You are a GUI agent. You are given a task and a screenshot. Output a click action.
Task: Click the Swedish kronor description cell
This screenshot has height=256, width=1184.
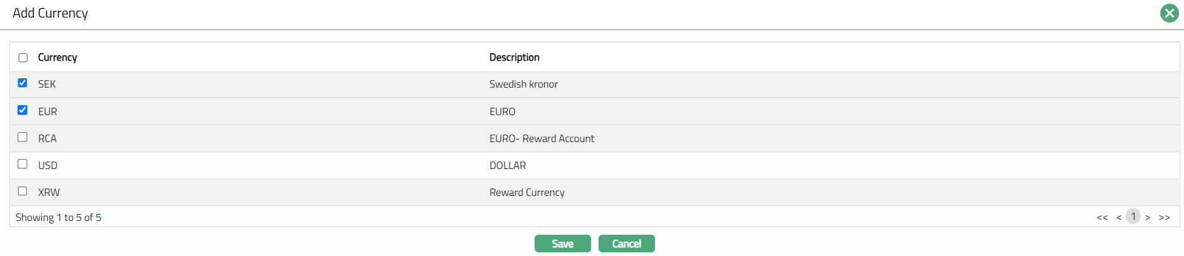coord(523,84)
